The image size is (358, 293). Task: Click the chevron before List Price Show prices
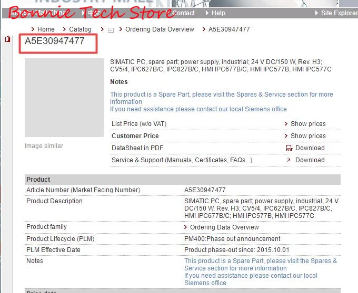point(286,123)
